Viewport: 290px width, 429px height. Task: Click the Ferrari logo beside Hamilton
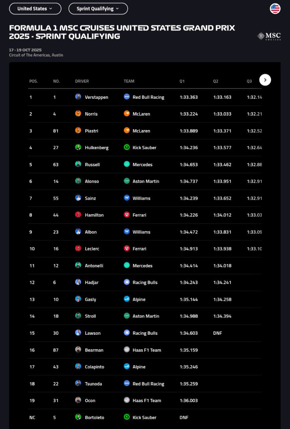(127, 215)
